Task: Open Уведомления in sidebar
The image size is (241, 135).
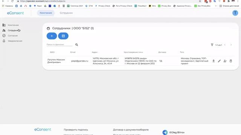Action: (15, 41)
